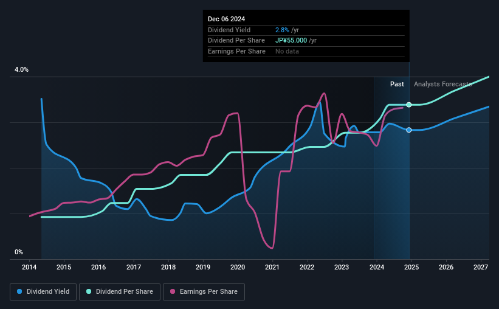
Task: Click the 'No data' earnings per share value
Action: pos(287,51)
